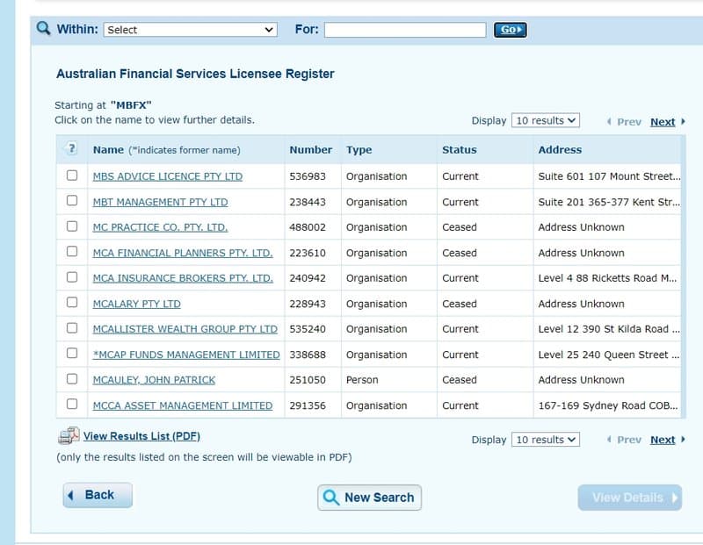Click licence number 240942
This screenshot has width=703, height=545.
pos(307,278)
